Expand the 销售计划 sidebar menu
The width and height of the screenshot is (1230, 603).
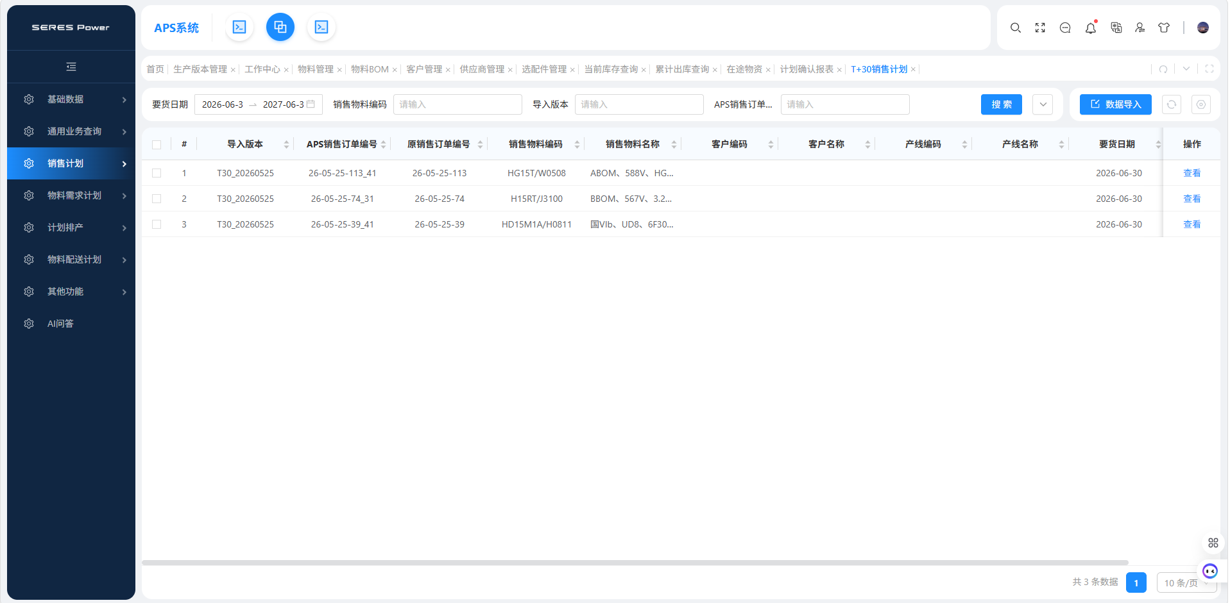(x=71, y=163)
